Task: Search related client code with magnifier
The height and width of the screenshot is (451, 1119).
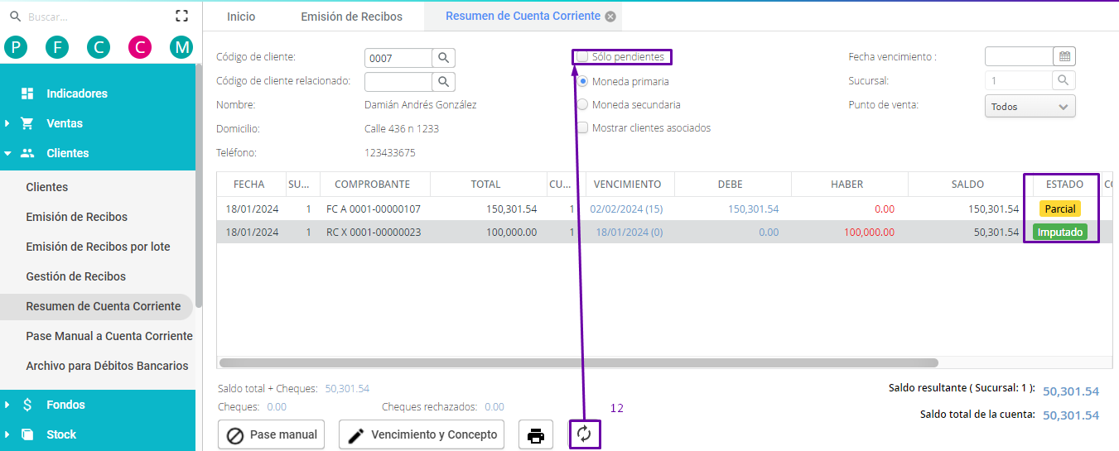Action: pyautogui.click(x=444, y=81)
